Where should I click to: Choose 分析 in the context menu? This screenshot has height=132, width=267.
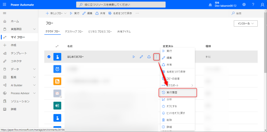[178, 99]
